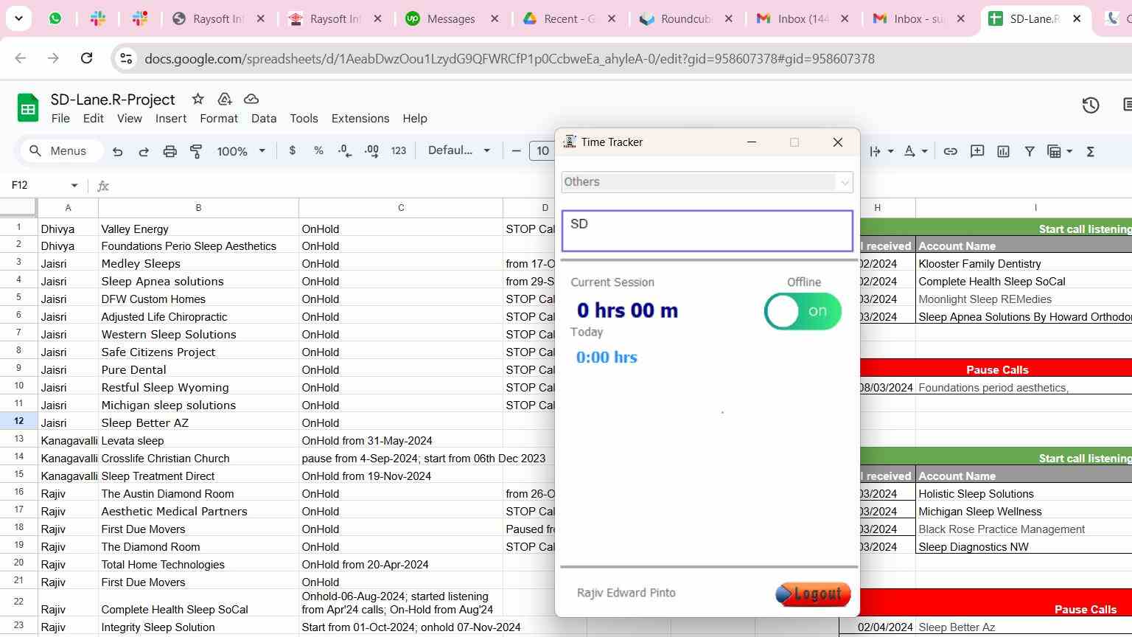Select the cell 'Michigan Sleep Wellness'
Image resolution: width=1132 pixels, height=637 pixels.
click(1024, 511)
